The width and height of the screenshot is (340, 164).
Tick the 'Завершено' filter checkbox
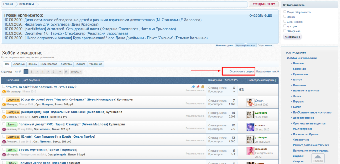coord(285,31)
